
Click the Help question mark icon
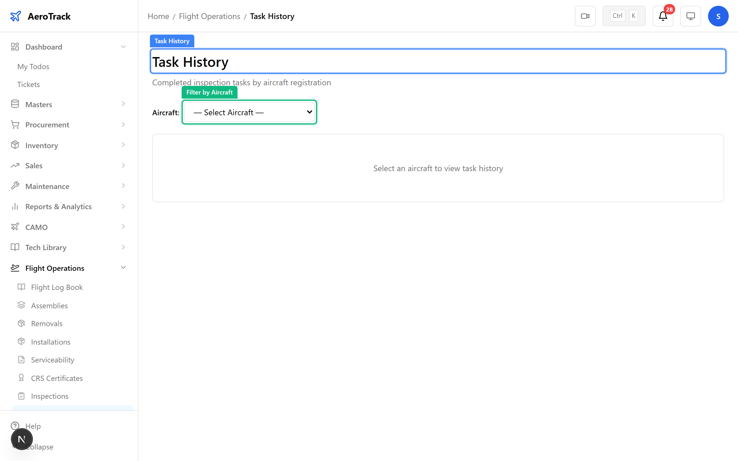15,426
